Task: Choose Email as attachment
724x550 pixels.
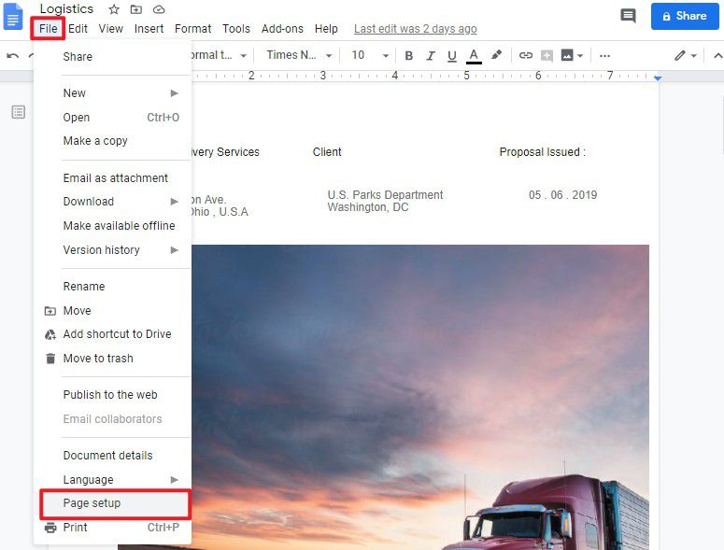Action: [x=112, y=178]
